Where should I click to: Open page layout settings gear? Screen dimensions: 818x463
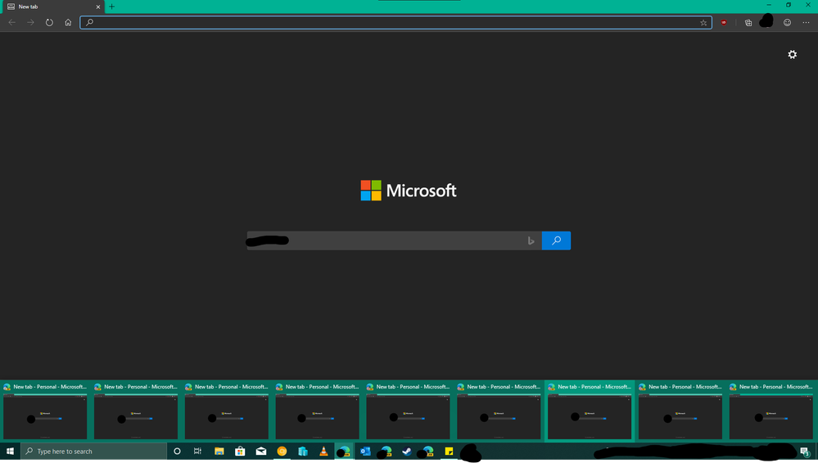tap(792, 54)
